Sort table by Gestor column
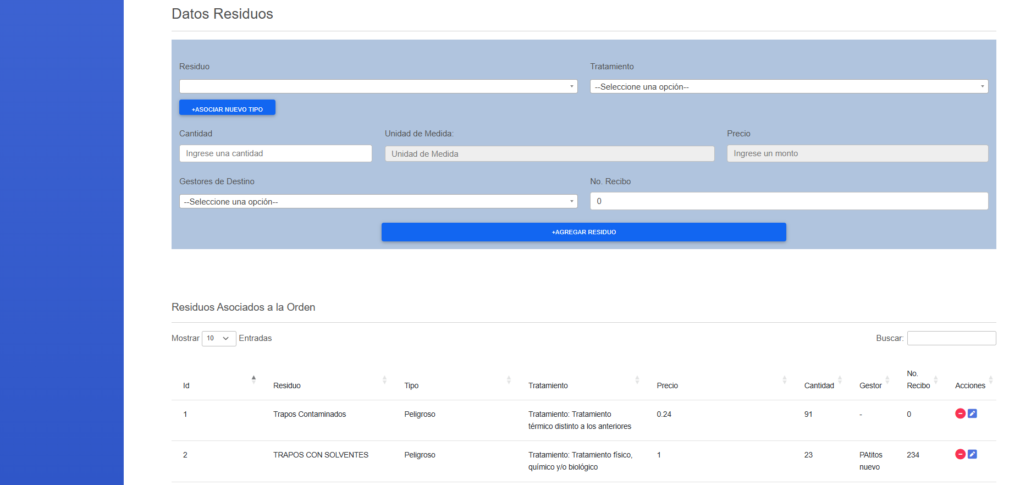The height and width of the screenshot is (485, 1020). (x=870, y=385)
